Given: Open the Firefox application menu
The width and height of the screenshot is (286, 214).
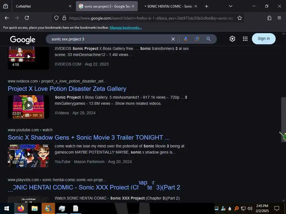Looking at the screenshot, I should (279, 18).
